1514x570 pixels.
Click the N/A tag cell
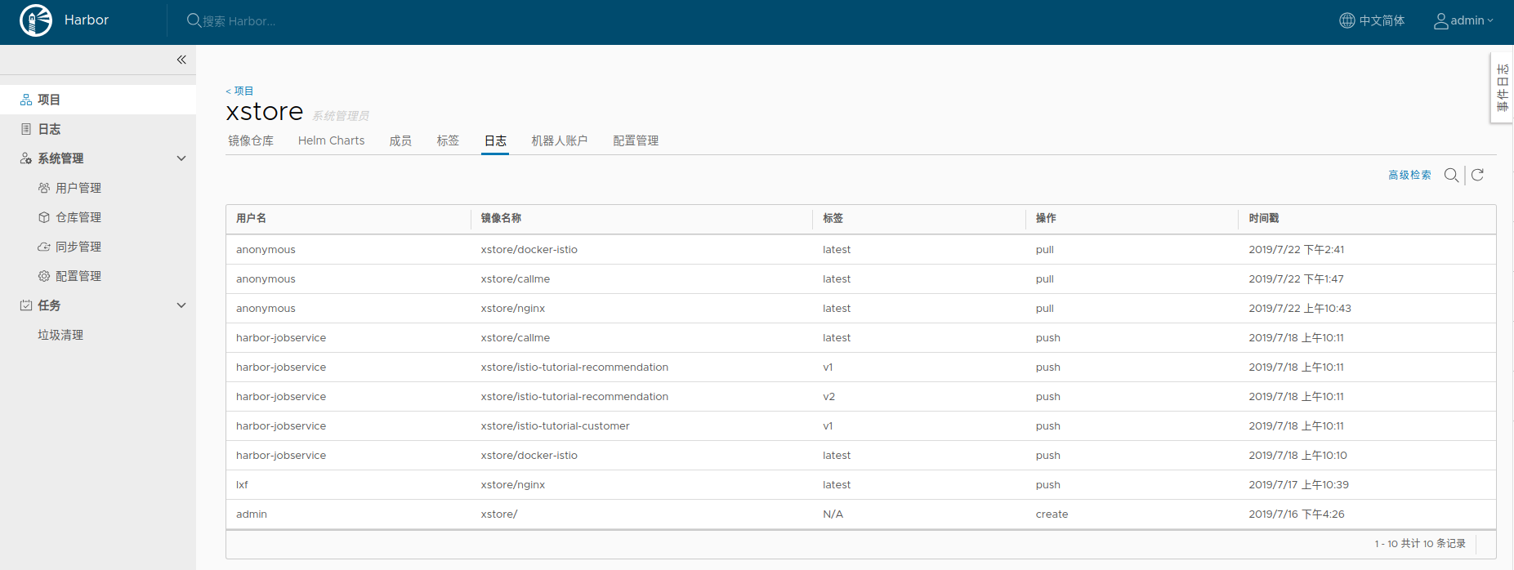click(x=833, y=514)
